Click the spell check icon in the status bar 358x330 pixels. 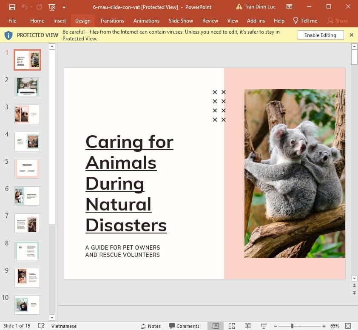[41, 326]
